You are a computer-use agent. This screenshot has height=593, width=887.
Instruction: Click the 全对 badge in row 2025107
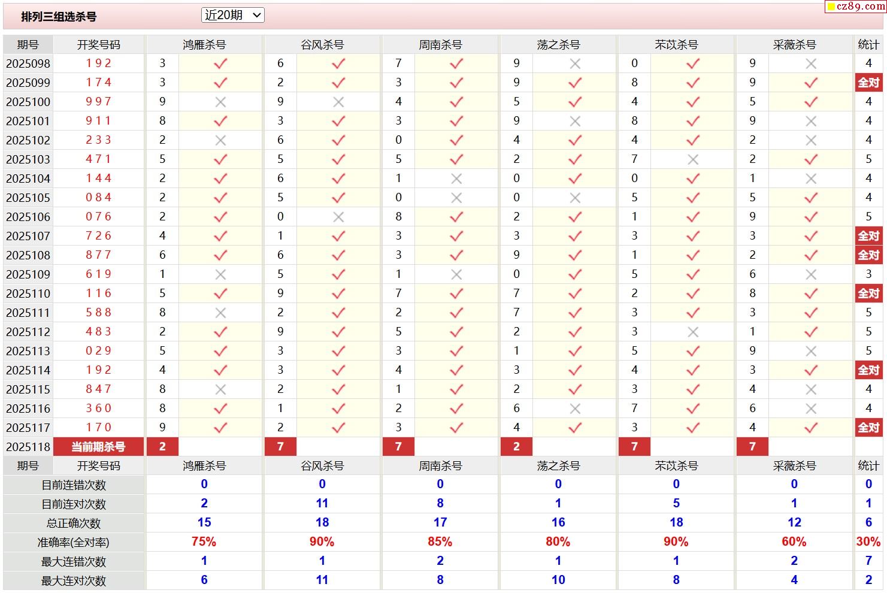(x=868, y=236)
